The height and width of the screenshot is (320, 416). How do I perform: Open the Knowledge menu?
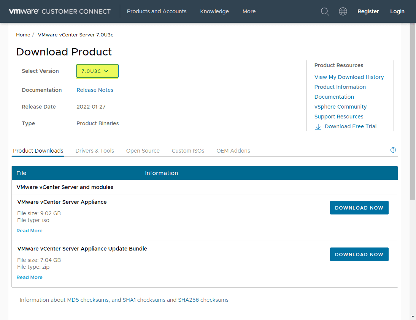tap(214, 11)
